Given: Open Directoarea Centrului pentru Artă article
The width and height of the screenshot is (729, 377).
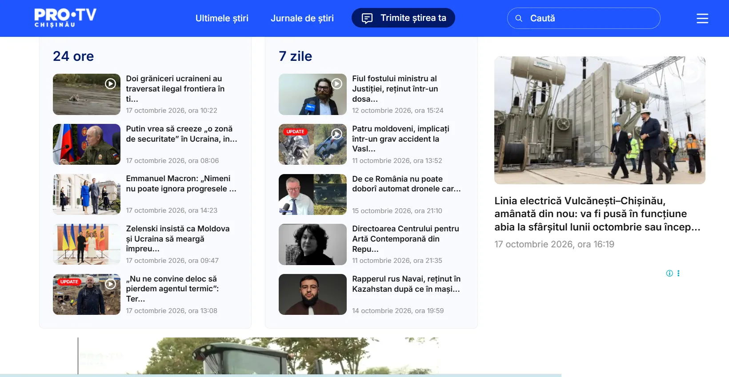Looking at the screenshot, I should click(405, 238).
